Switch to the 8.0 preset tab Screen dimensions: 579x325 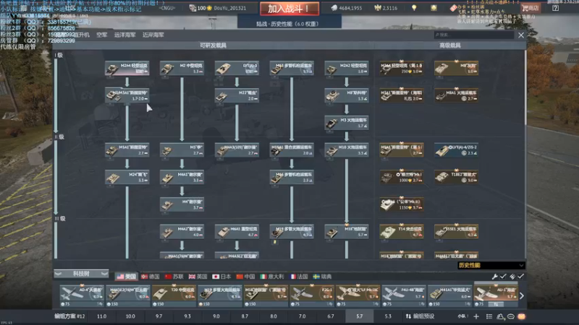click(x=274, y=316)
